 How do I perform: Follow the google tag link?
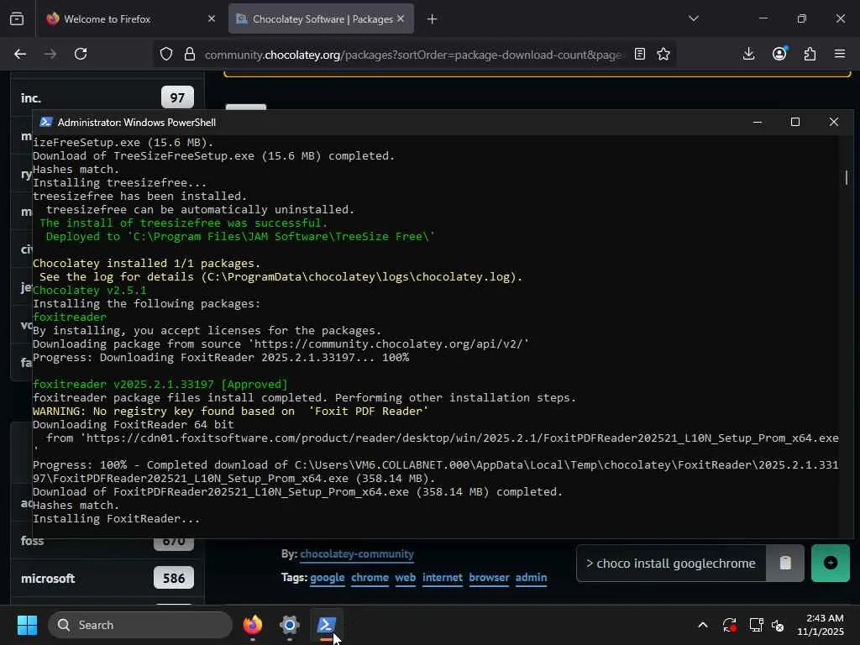click(x=328, y=578)
